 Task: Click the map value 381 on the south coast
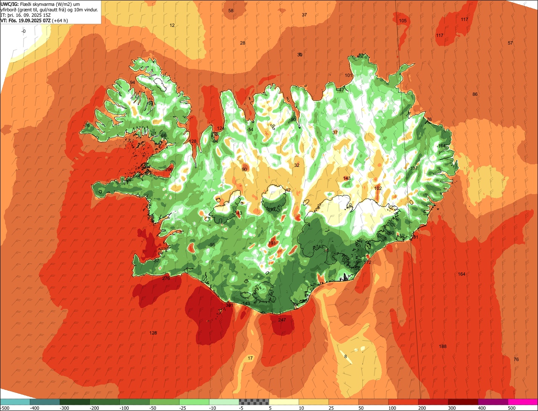point(229,305)
